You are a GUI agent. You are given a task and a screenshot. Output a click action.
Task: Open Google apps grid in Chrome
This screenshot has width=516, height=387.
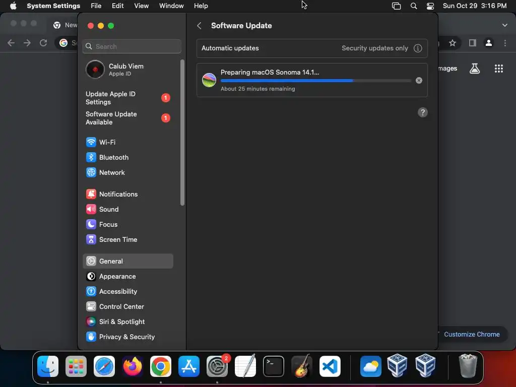point(498,69)
